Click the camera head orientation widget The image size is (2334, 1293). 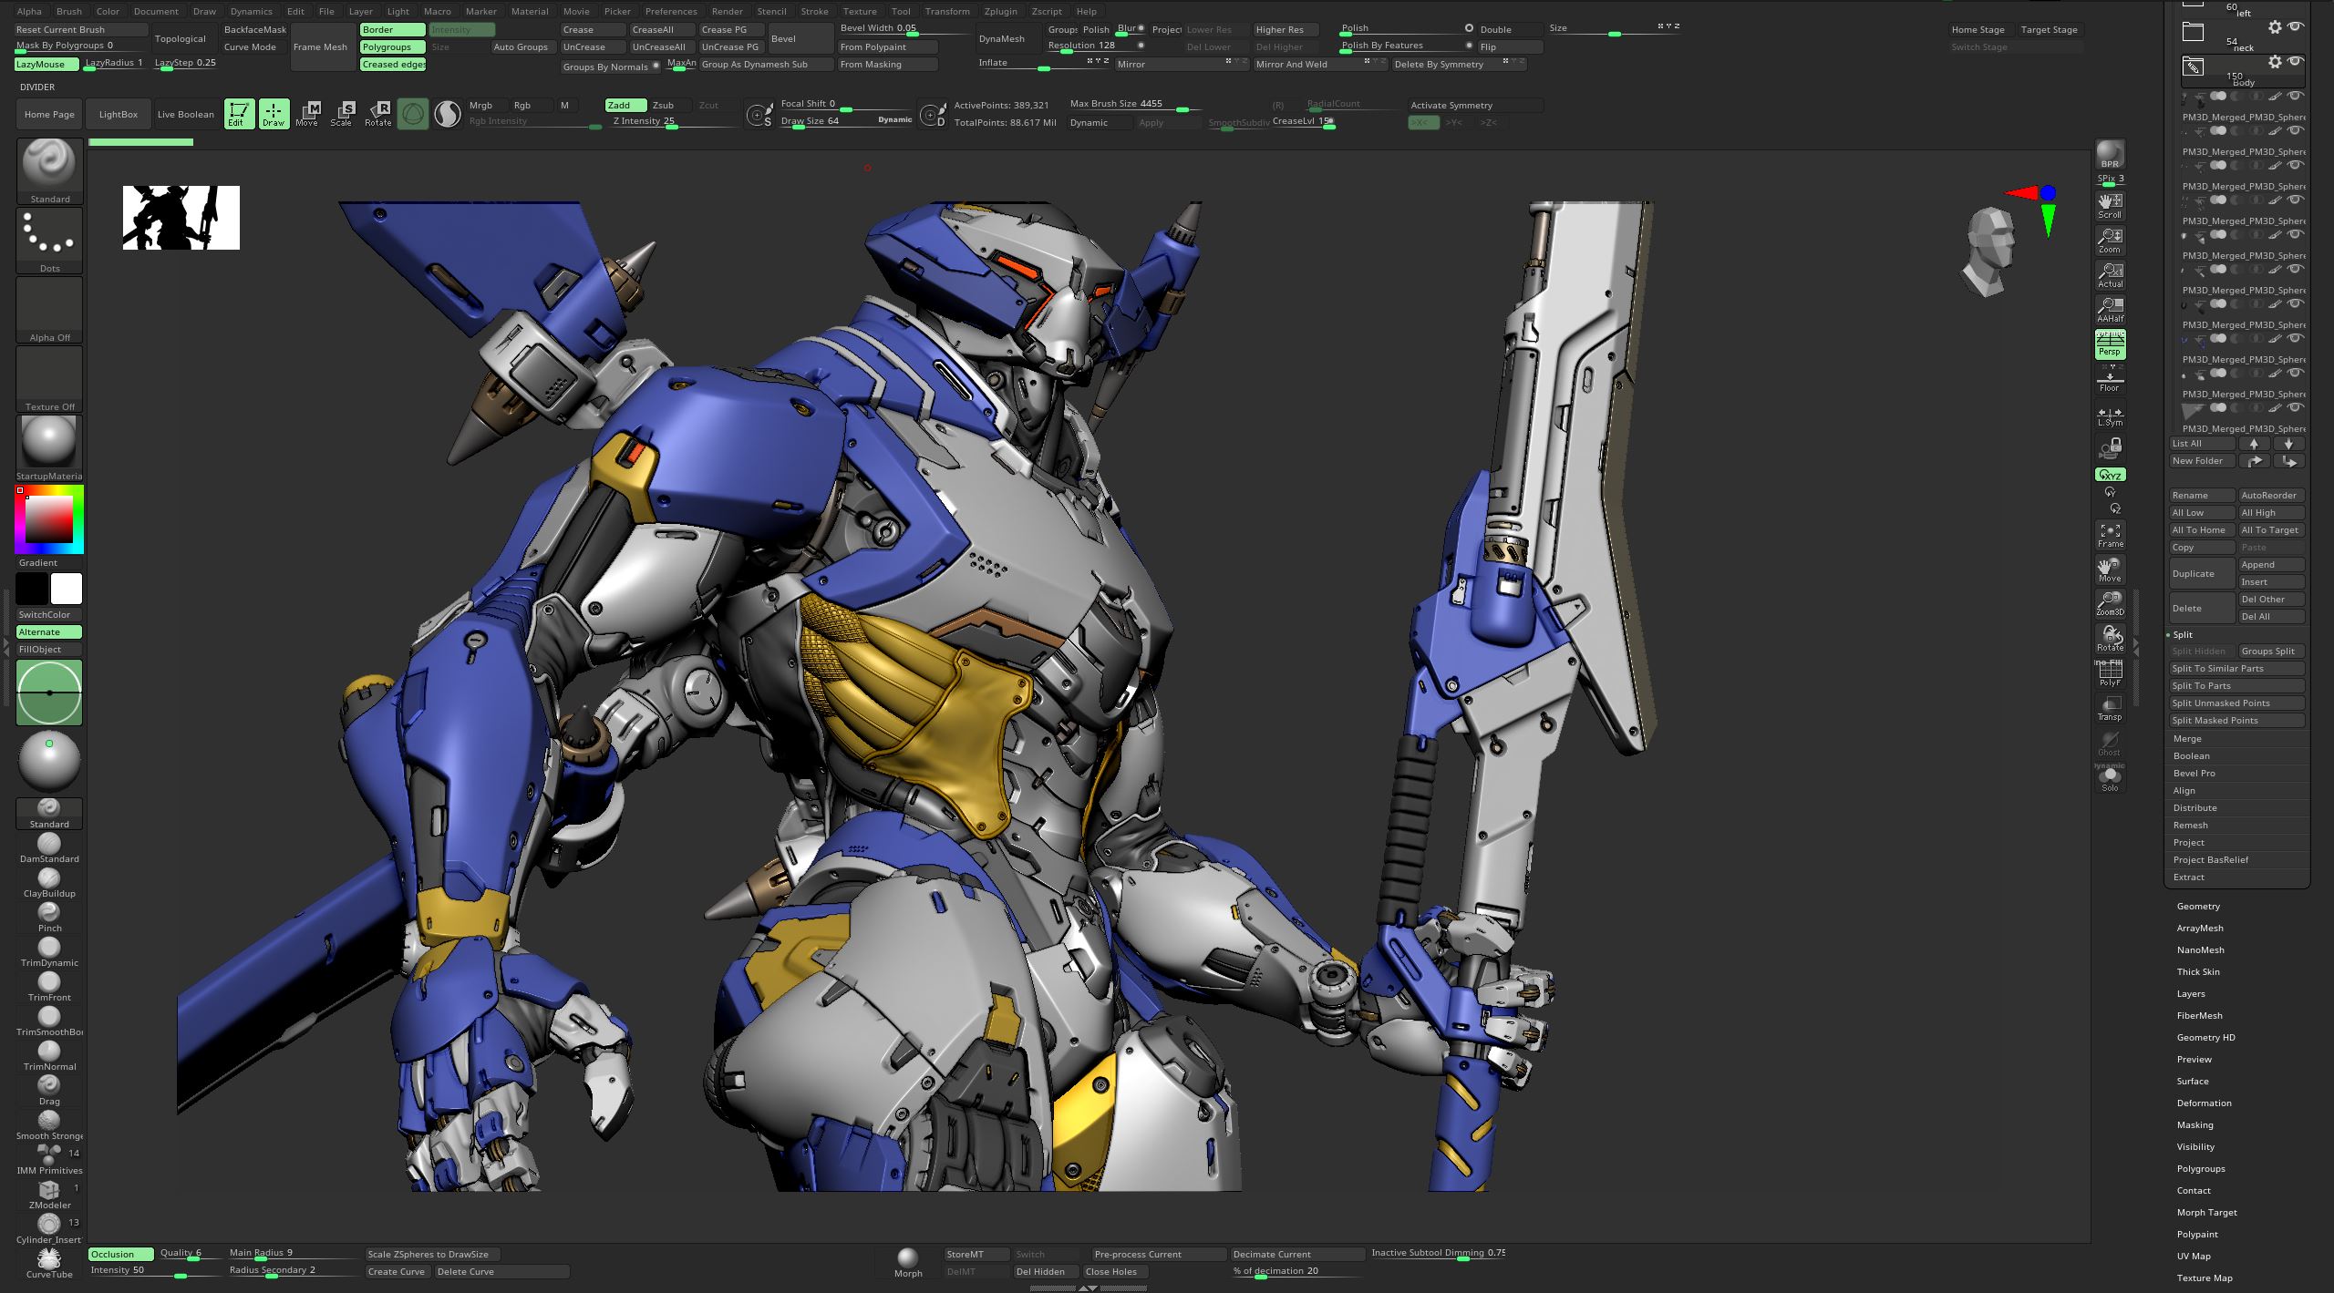pyautogui.click(x=1990, y=251)
